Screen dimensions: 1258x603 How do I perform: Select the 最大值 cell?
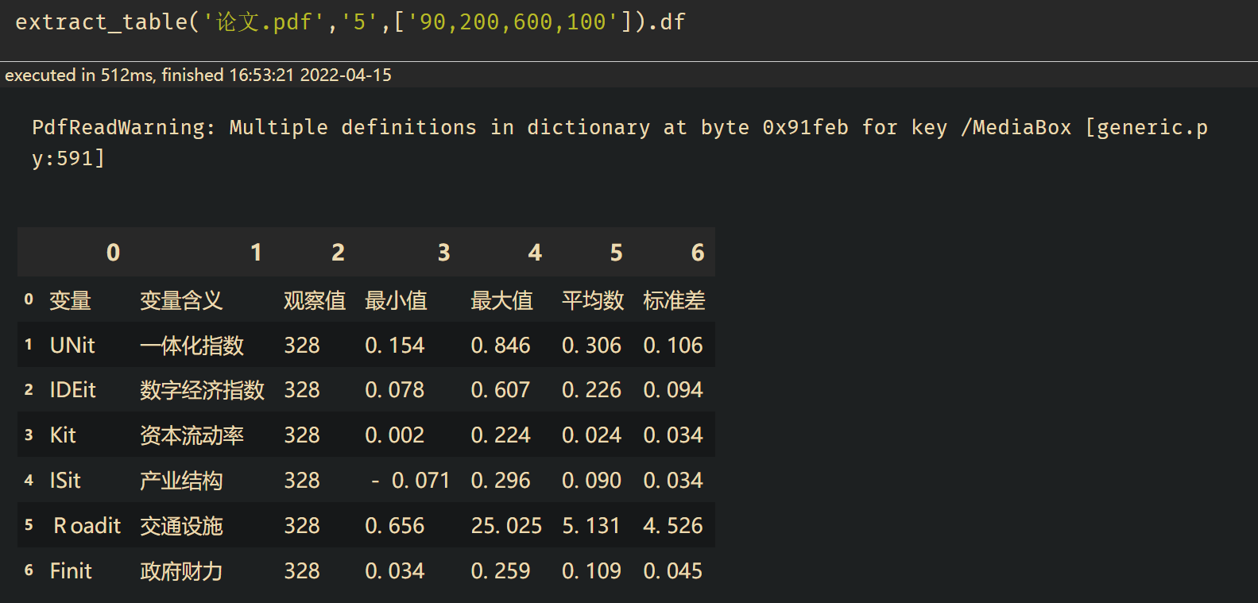point(501,300)
